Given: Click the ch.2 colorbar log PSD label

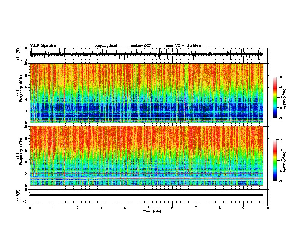Looking at the screenshot, I should [x=284, y=162].
